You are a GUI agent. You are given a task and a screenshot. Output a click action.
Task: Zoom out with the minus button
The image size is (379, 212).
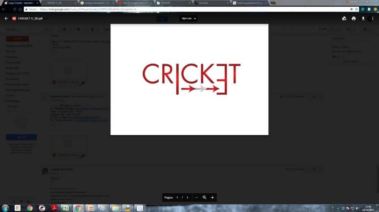tap(197, 197)
